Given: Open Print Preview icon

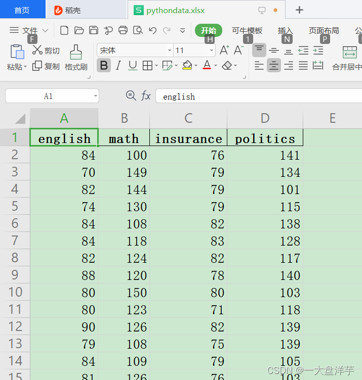Looking at the screenshot, I should (x=138, y=30).
